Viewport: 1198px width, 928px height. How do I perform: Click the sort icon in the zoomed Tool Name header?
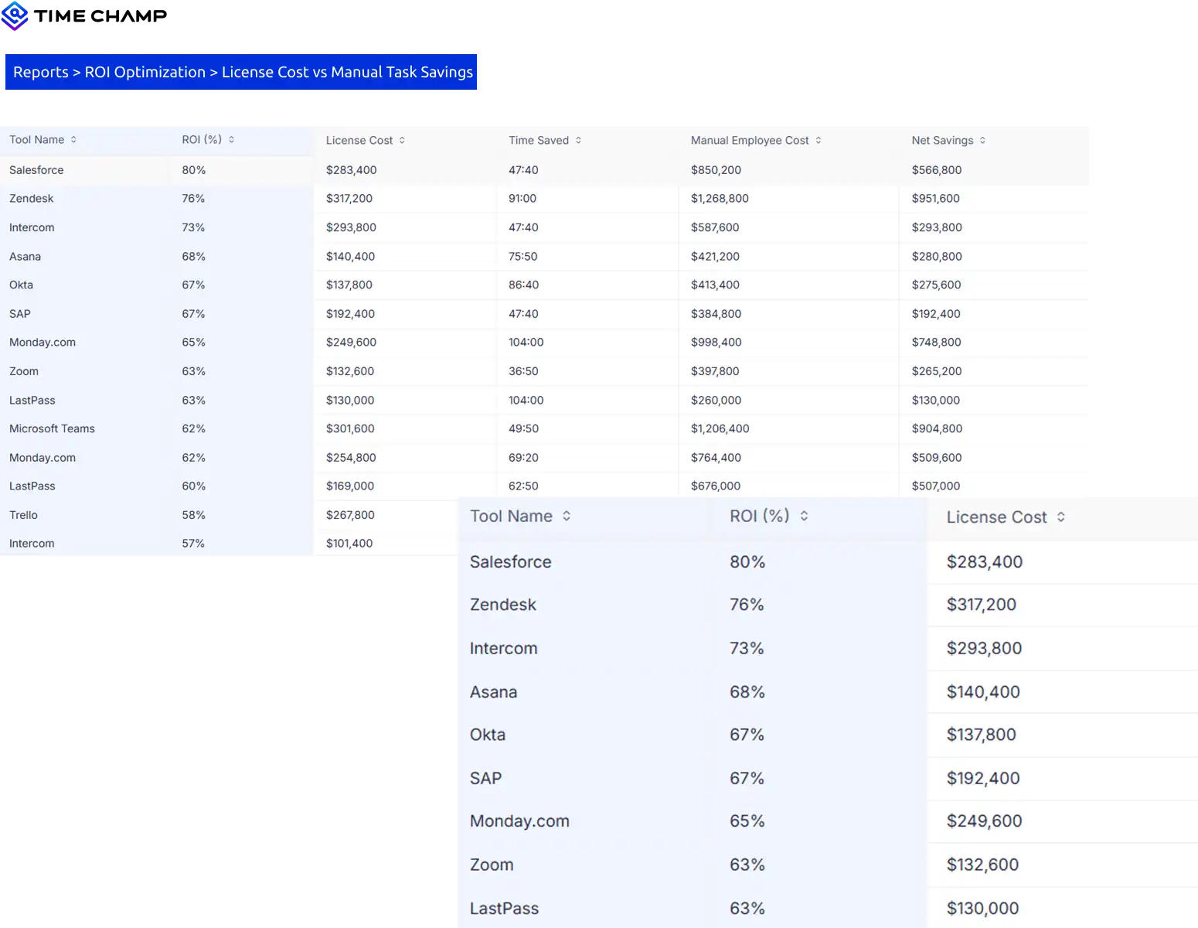(567, 516)
